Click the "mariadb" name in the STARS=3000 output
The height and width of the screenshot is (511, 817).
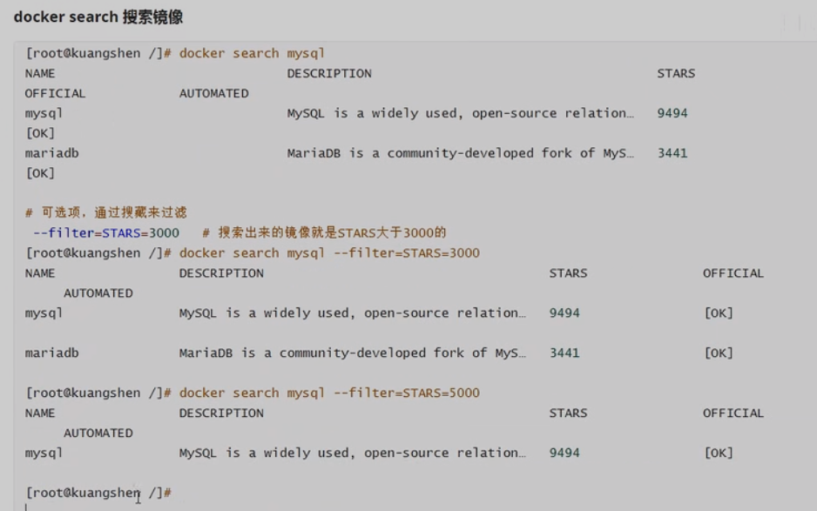click(x=52, y=353)
